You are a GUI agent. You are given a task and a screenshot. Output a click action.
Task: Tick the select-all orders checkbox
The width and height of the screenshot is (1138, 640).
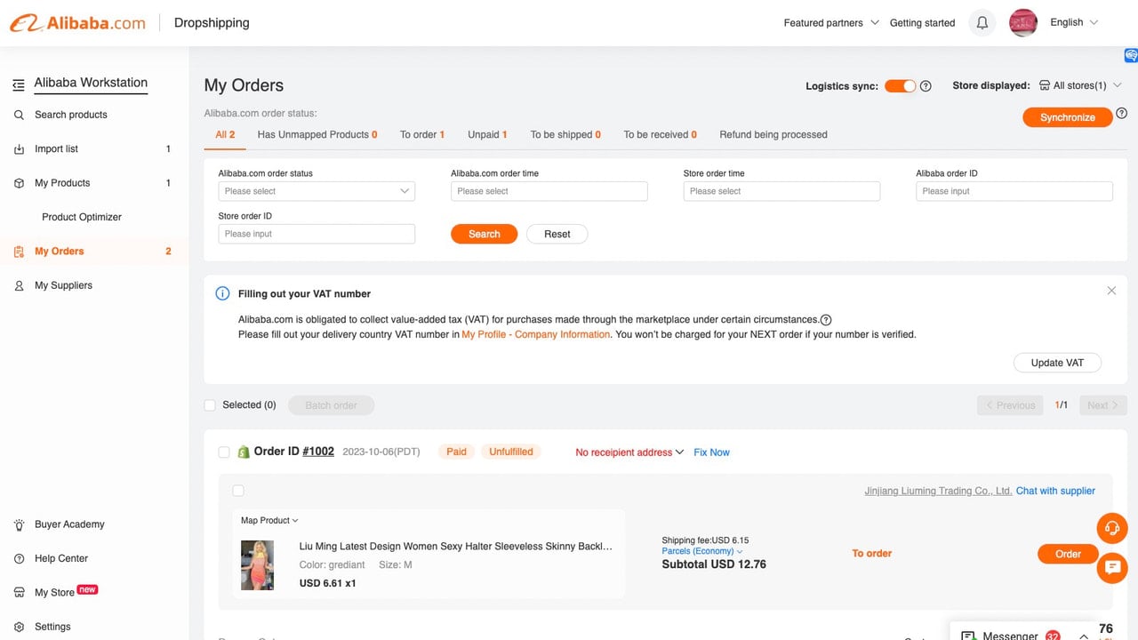(210, 405)
